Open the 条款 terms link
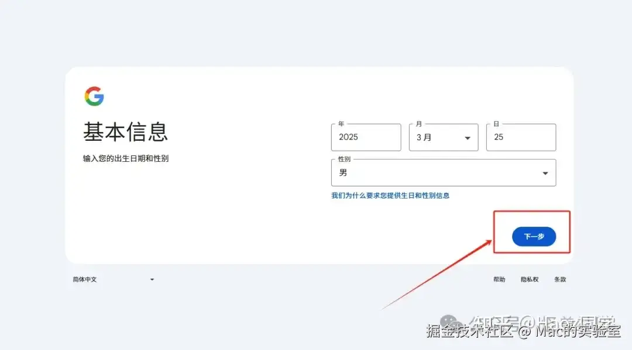632x350 pixels. pyautogui.click(x=560, y=280)
